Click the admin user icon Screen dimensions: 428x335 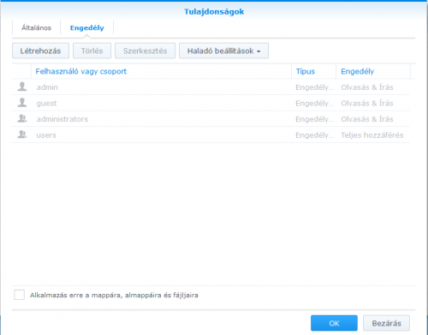tap(22, 87)
